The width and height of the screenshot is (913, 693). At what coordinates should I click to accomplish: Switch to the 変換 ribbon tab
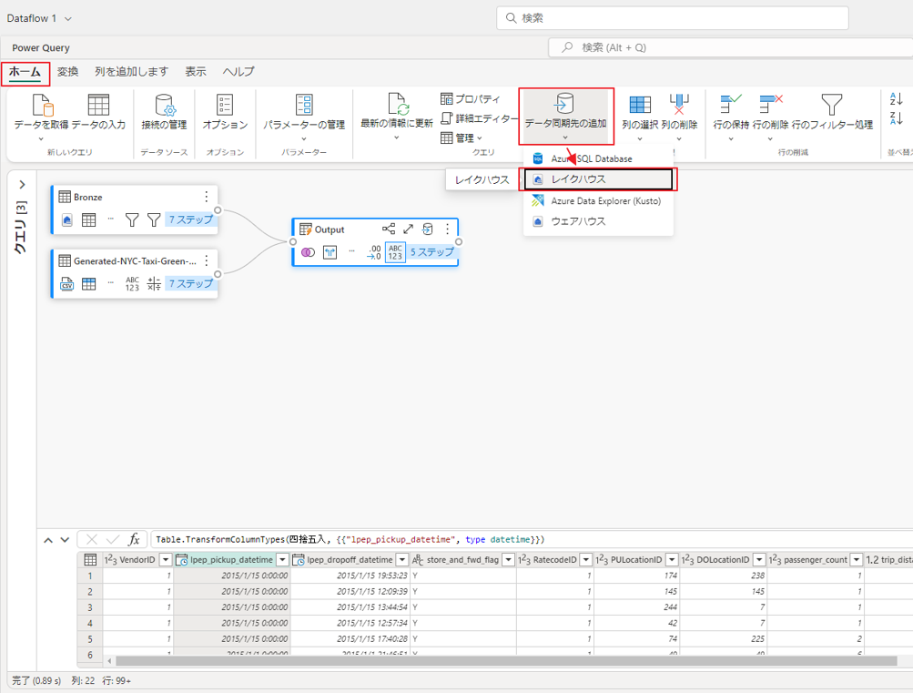point(68,72)
